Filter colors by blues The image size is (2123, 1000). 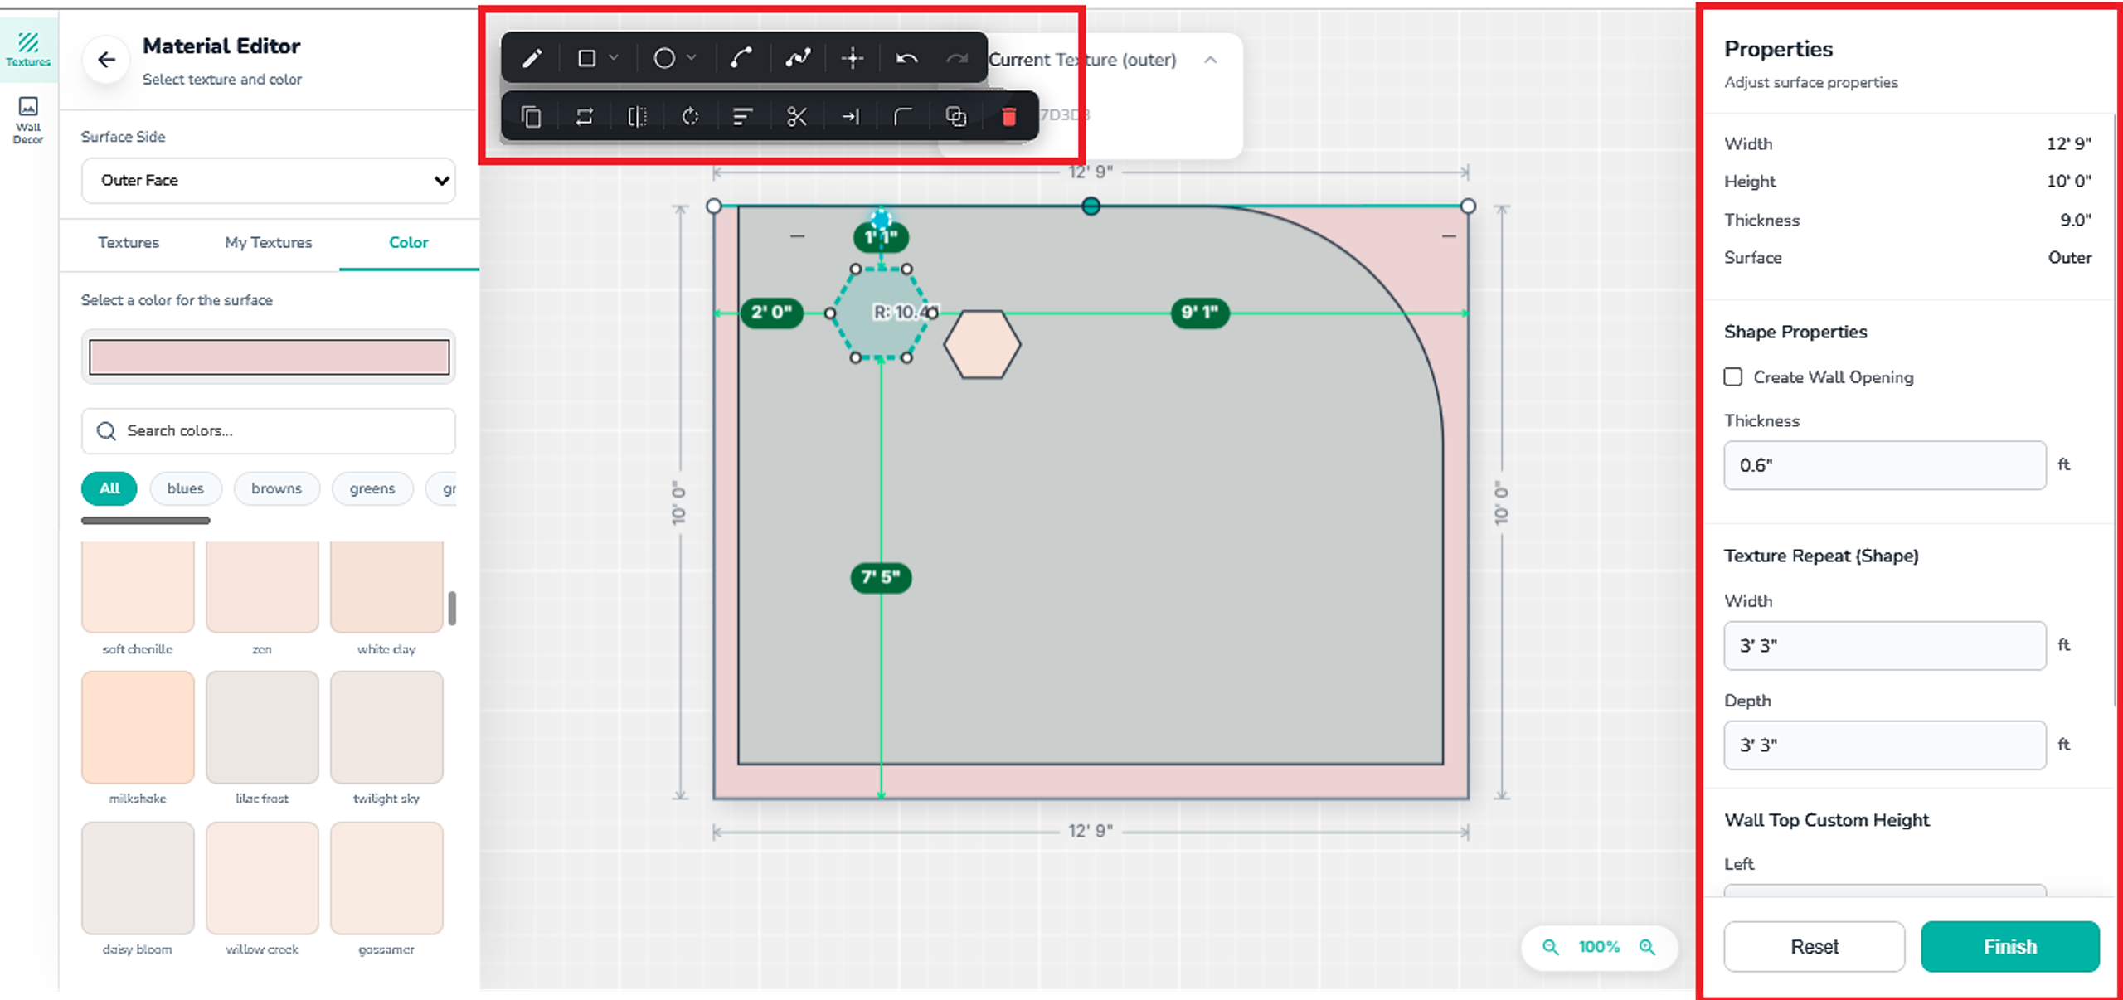click(x=186, y=488)
